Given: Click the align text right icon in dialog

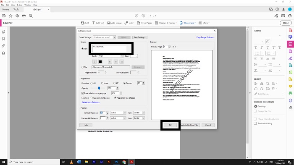Looking at the screenshot, I should pos(121,62).
